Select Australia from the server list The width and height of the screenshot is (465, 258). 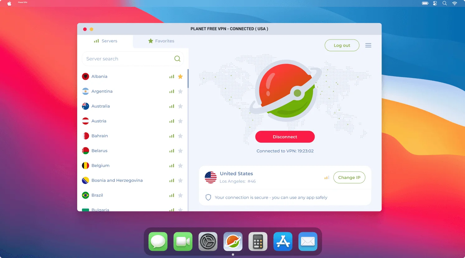(x=101, y=106)
